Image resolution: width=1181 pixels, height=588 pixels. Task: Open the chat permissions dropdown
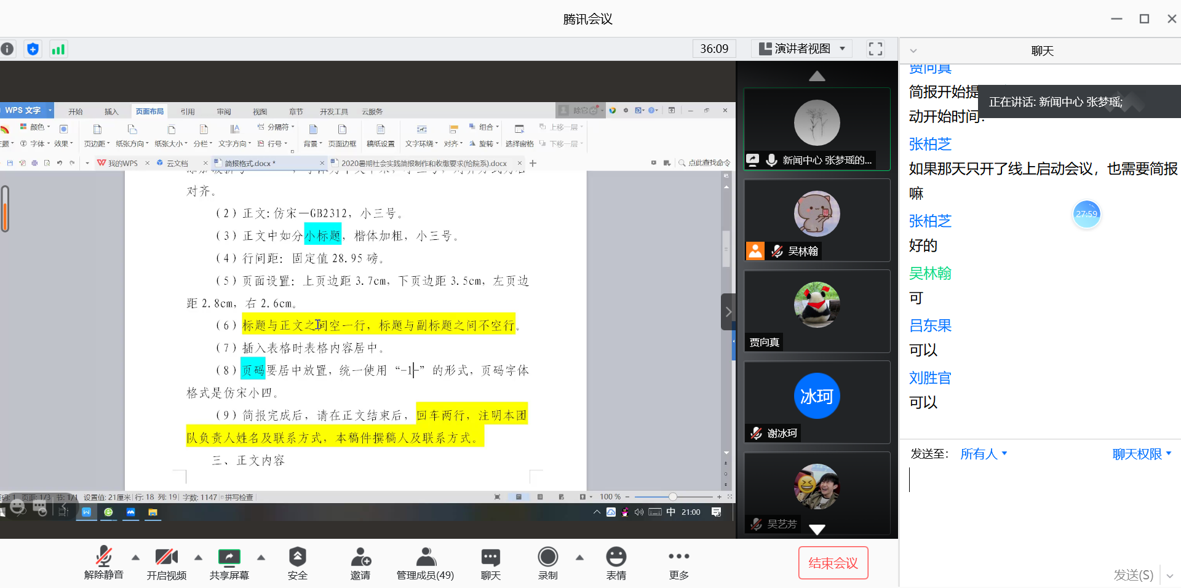point(1141,454)
